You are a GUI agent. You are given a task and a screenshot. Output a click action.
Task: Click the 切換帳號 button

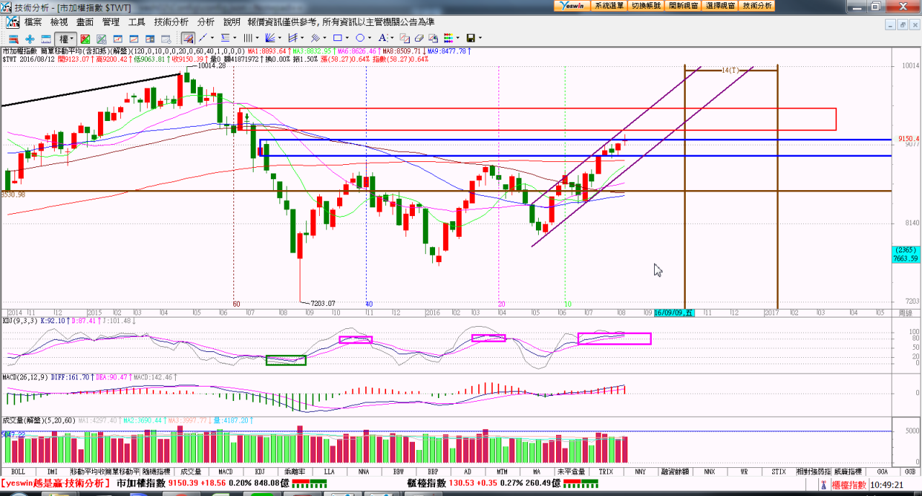646,5
